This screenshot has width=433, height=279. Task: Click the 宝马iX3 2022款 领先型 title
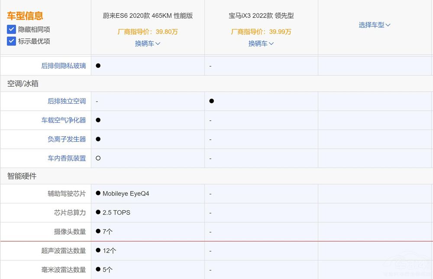[x=261, y=16]
